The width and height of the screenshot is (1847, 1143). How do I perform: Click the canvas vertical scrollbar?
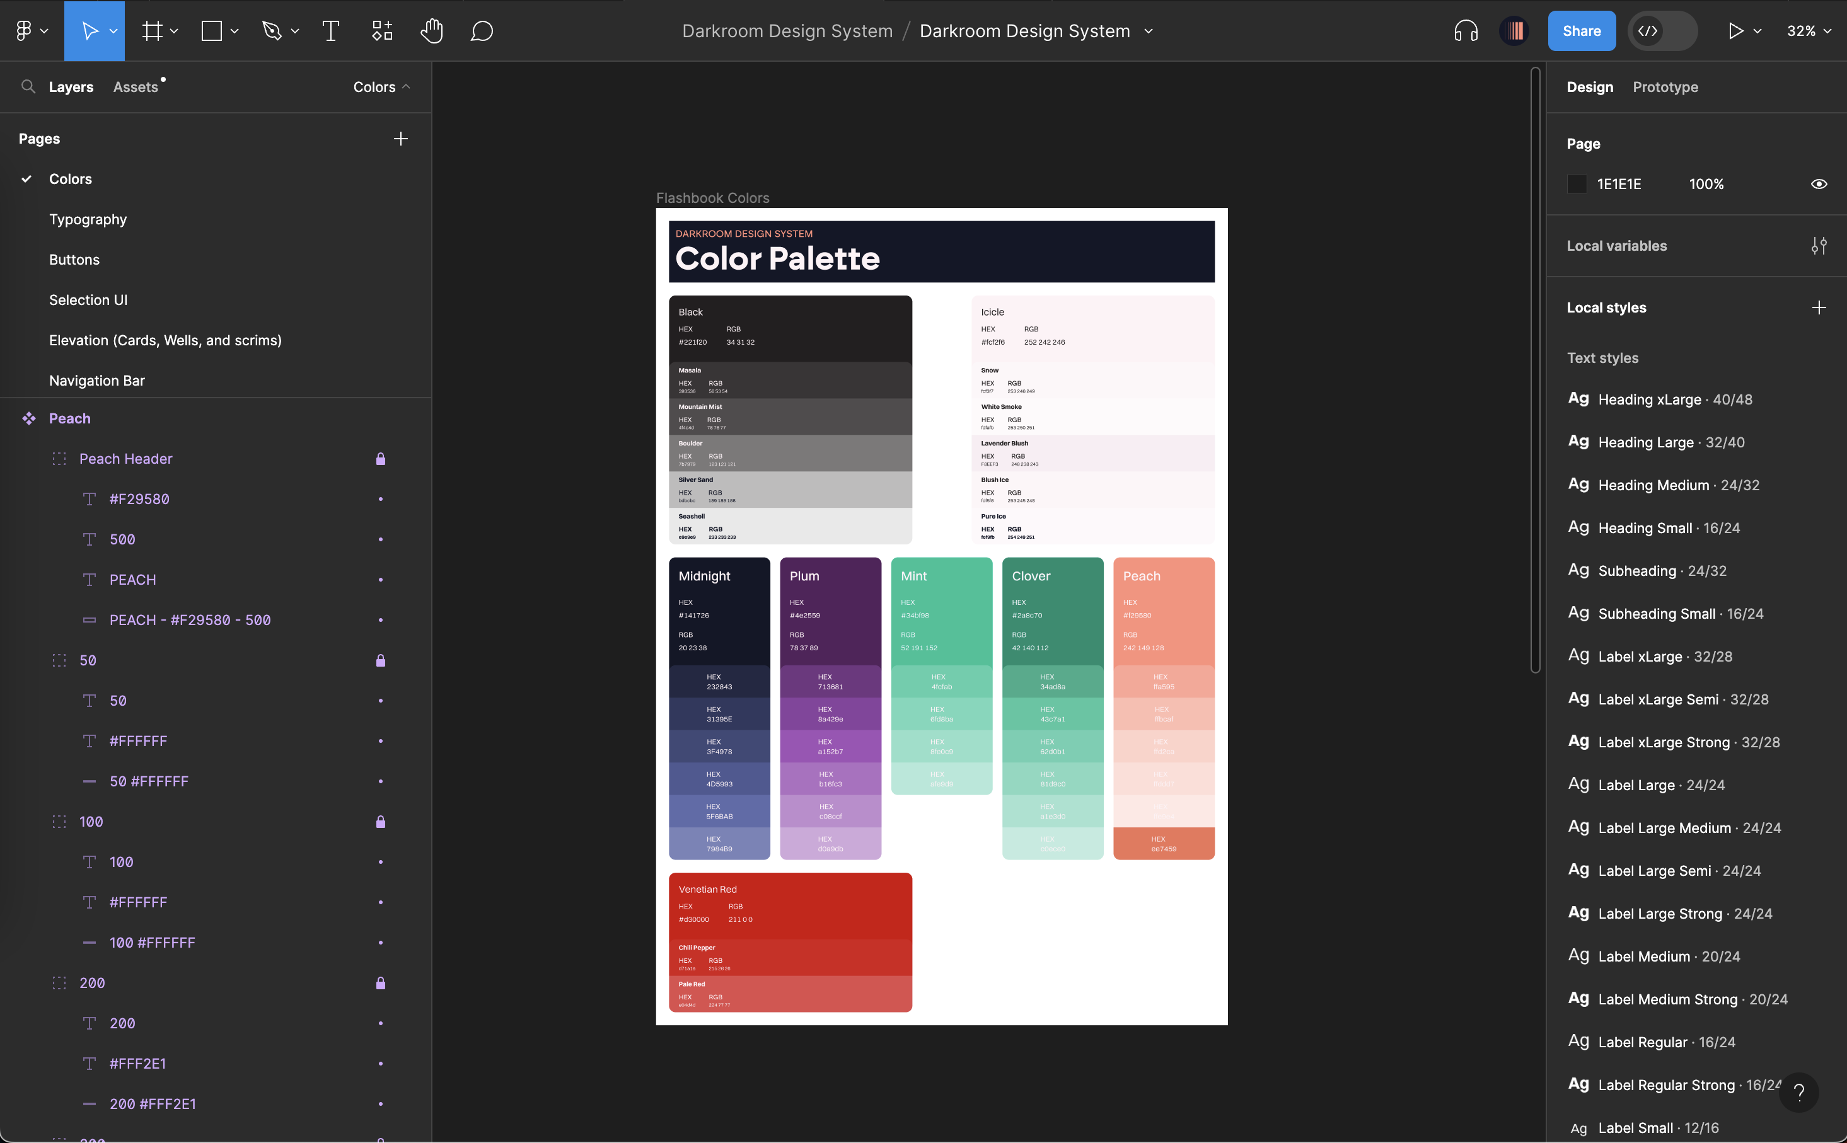point(1535,370)
